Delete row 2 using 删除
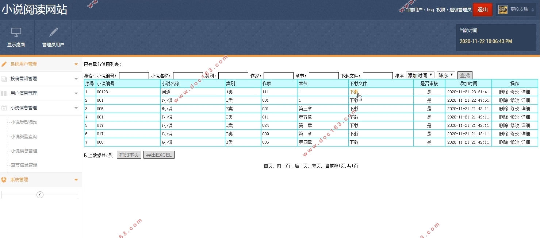 pyautogui.click(x=503, y=100)
